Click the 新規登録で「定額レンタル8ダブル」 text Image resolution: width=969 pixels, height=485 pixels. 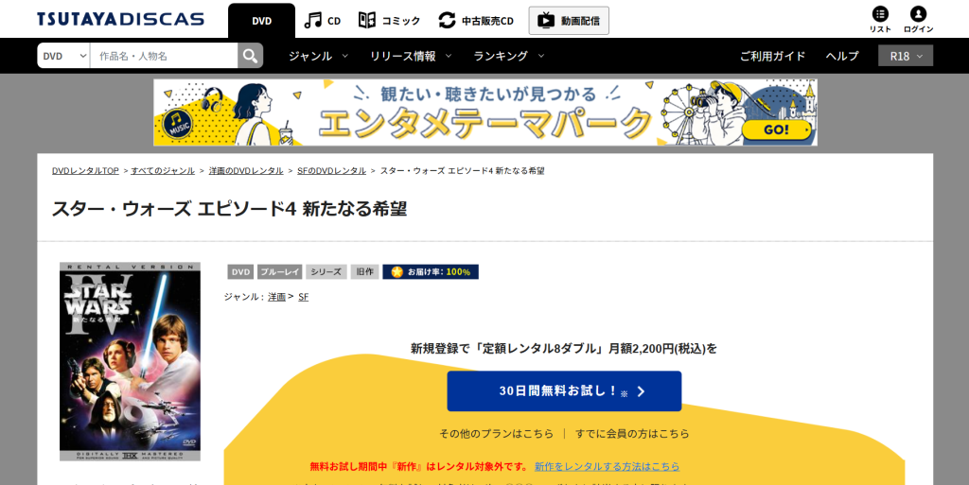click(507, 349)
